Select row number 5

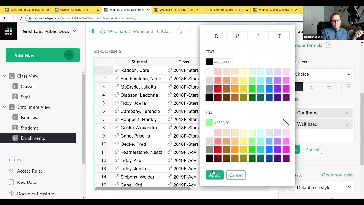(104, 103)
